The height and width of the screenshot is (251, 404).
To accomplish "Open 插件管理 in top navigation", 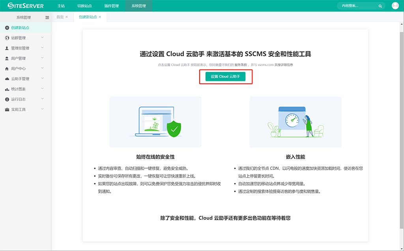I will click(x=112, y=6).
